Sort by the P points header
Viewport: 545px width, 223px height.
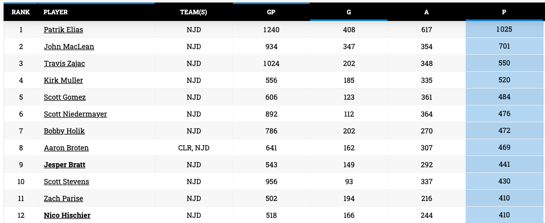[504, 12]
